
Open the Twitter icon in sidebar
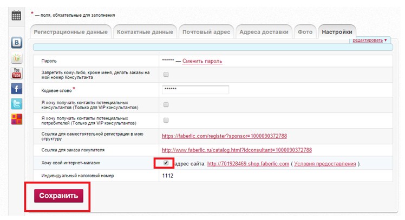(17, 104)
